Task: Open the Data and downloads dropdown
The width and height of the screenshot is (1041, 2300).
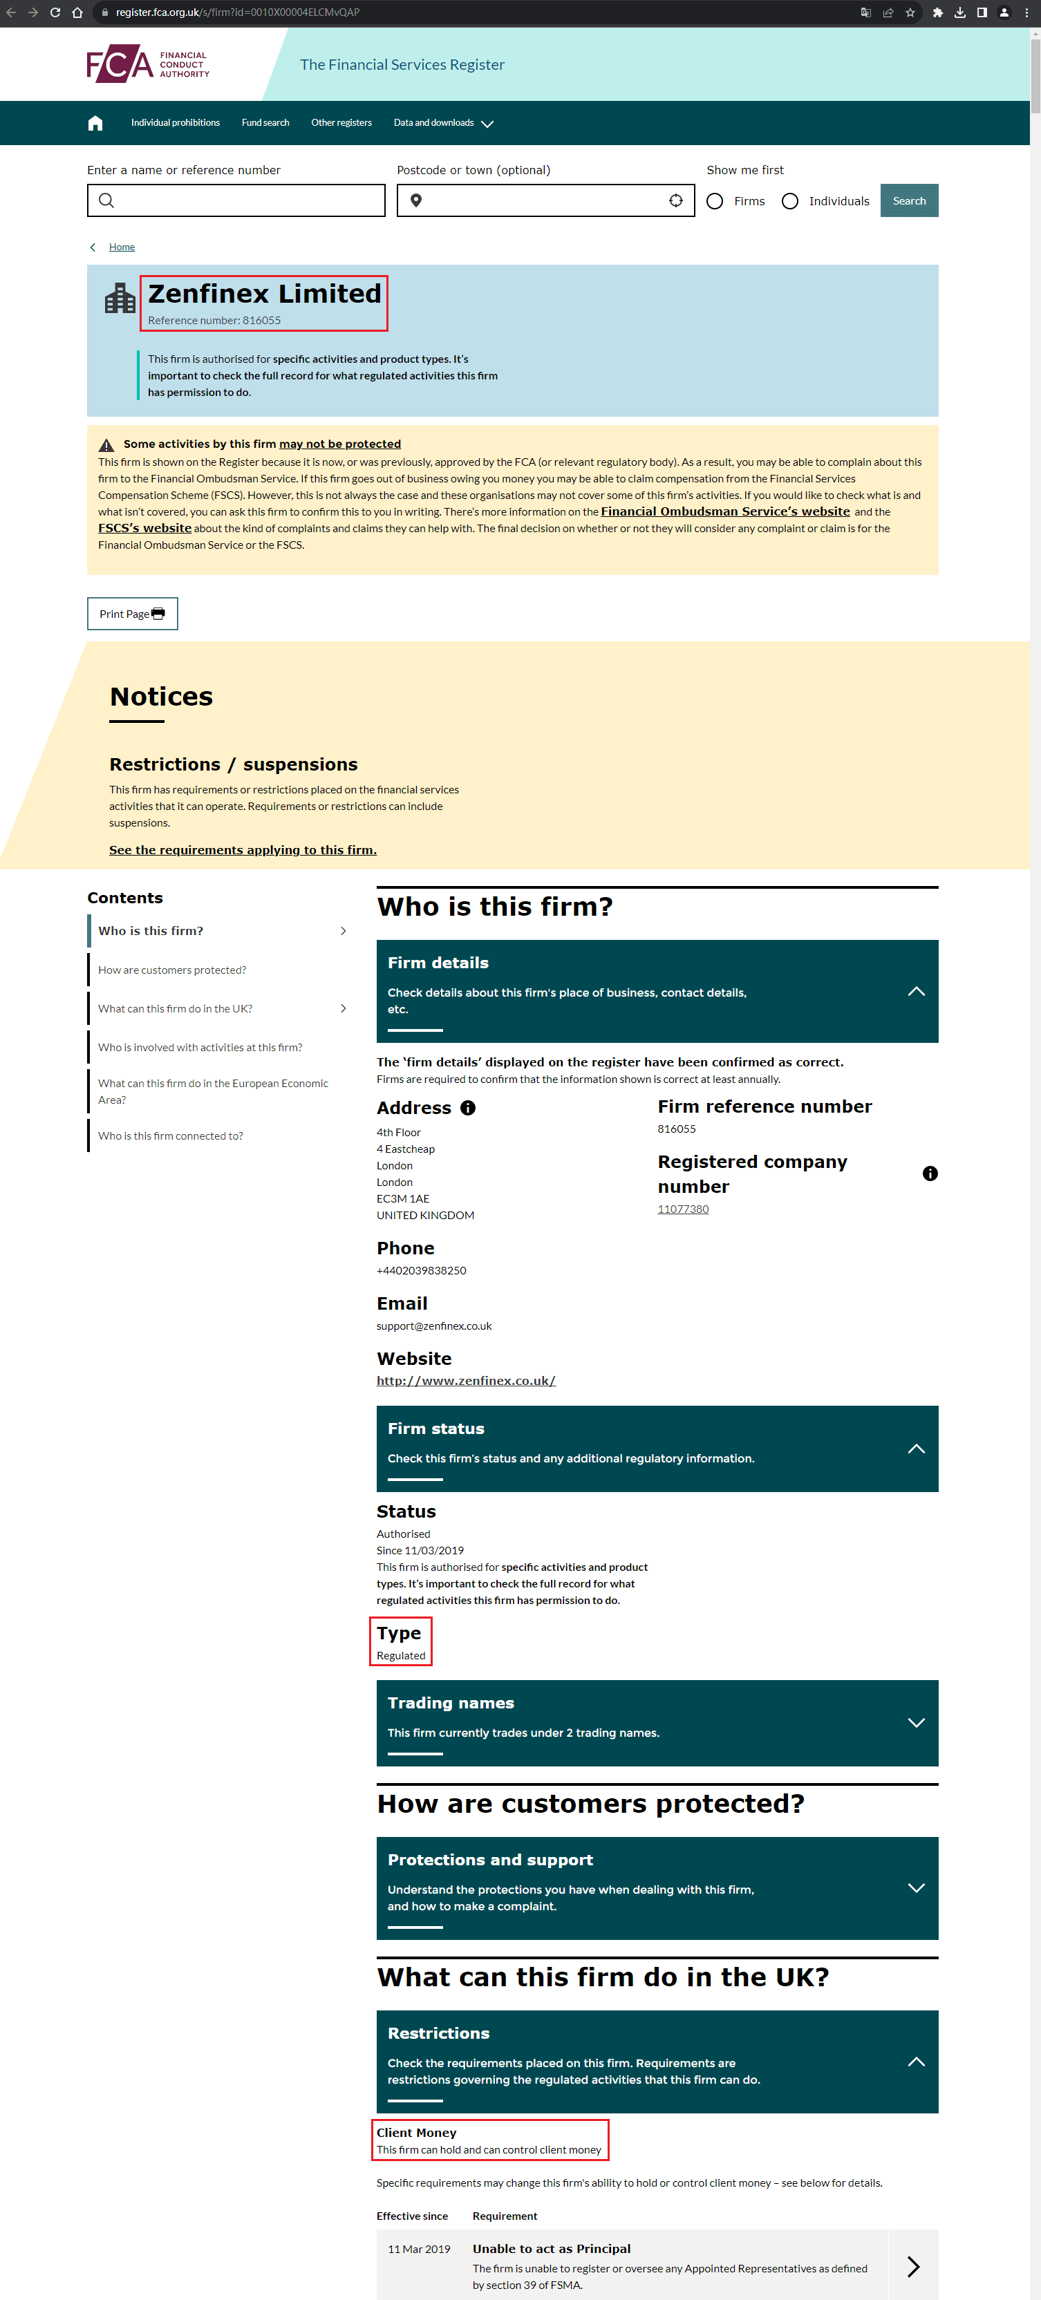Action: pos(444,123)
